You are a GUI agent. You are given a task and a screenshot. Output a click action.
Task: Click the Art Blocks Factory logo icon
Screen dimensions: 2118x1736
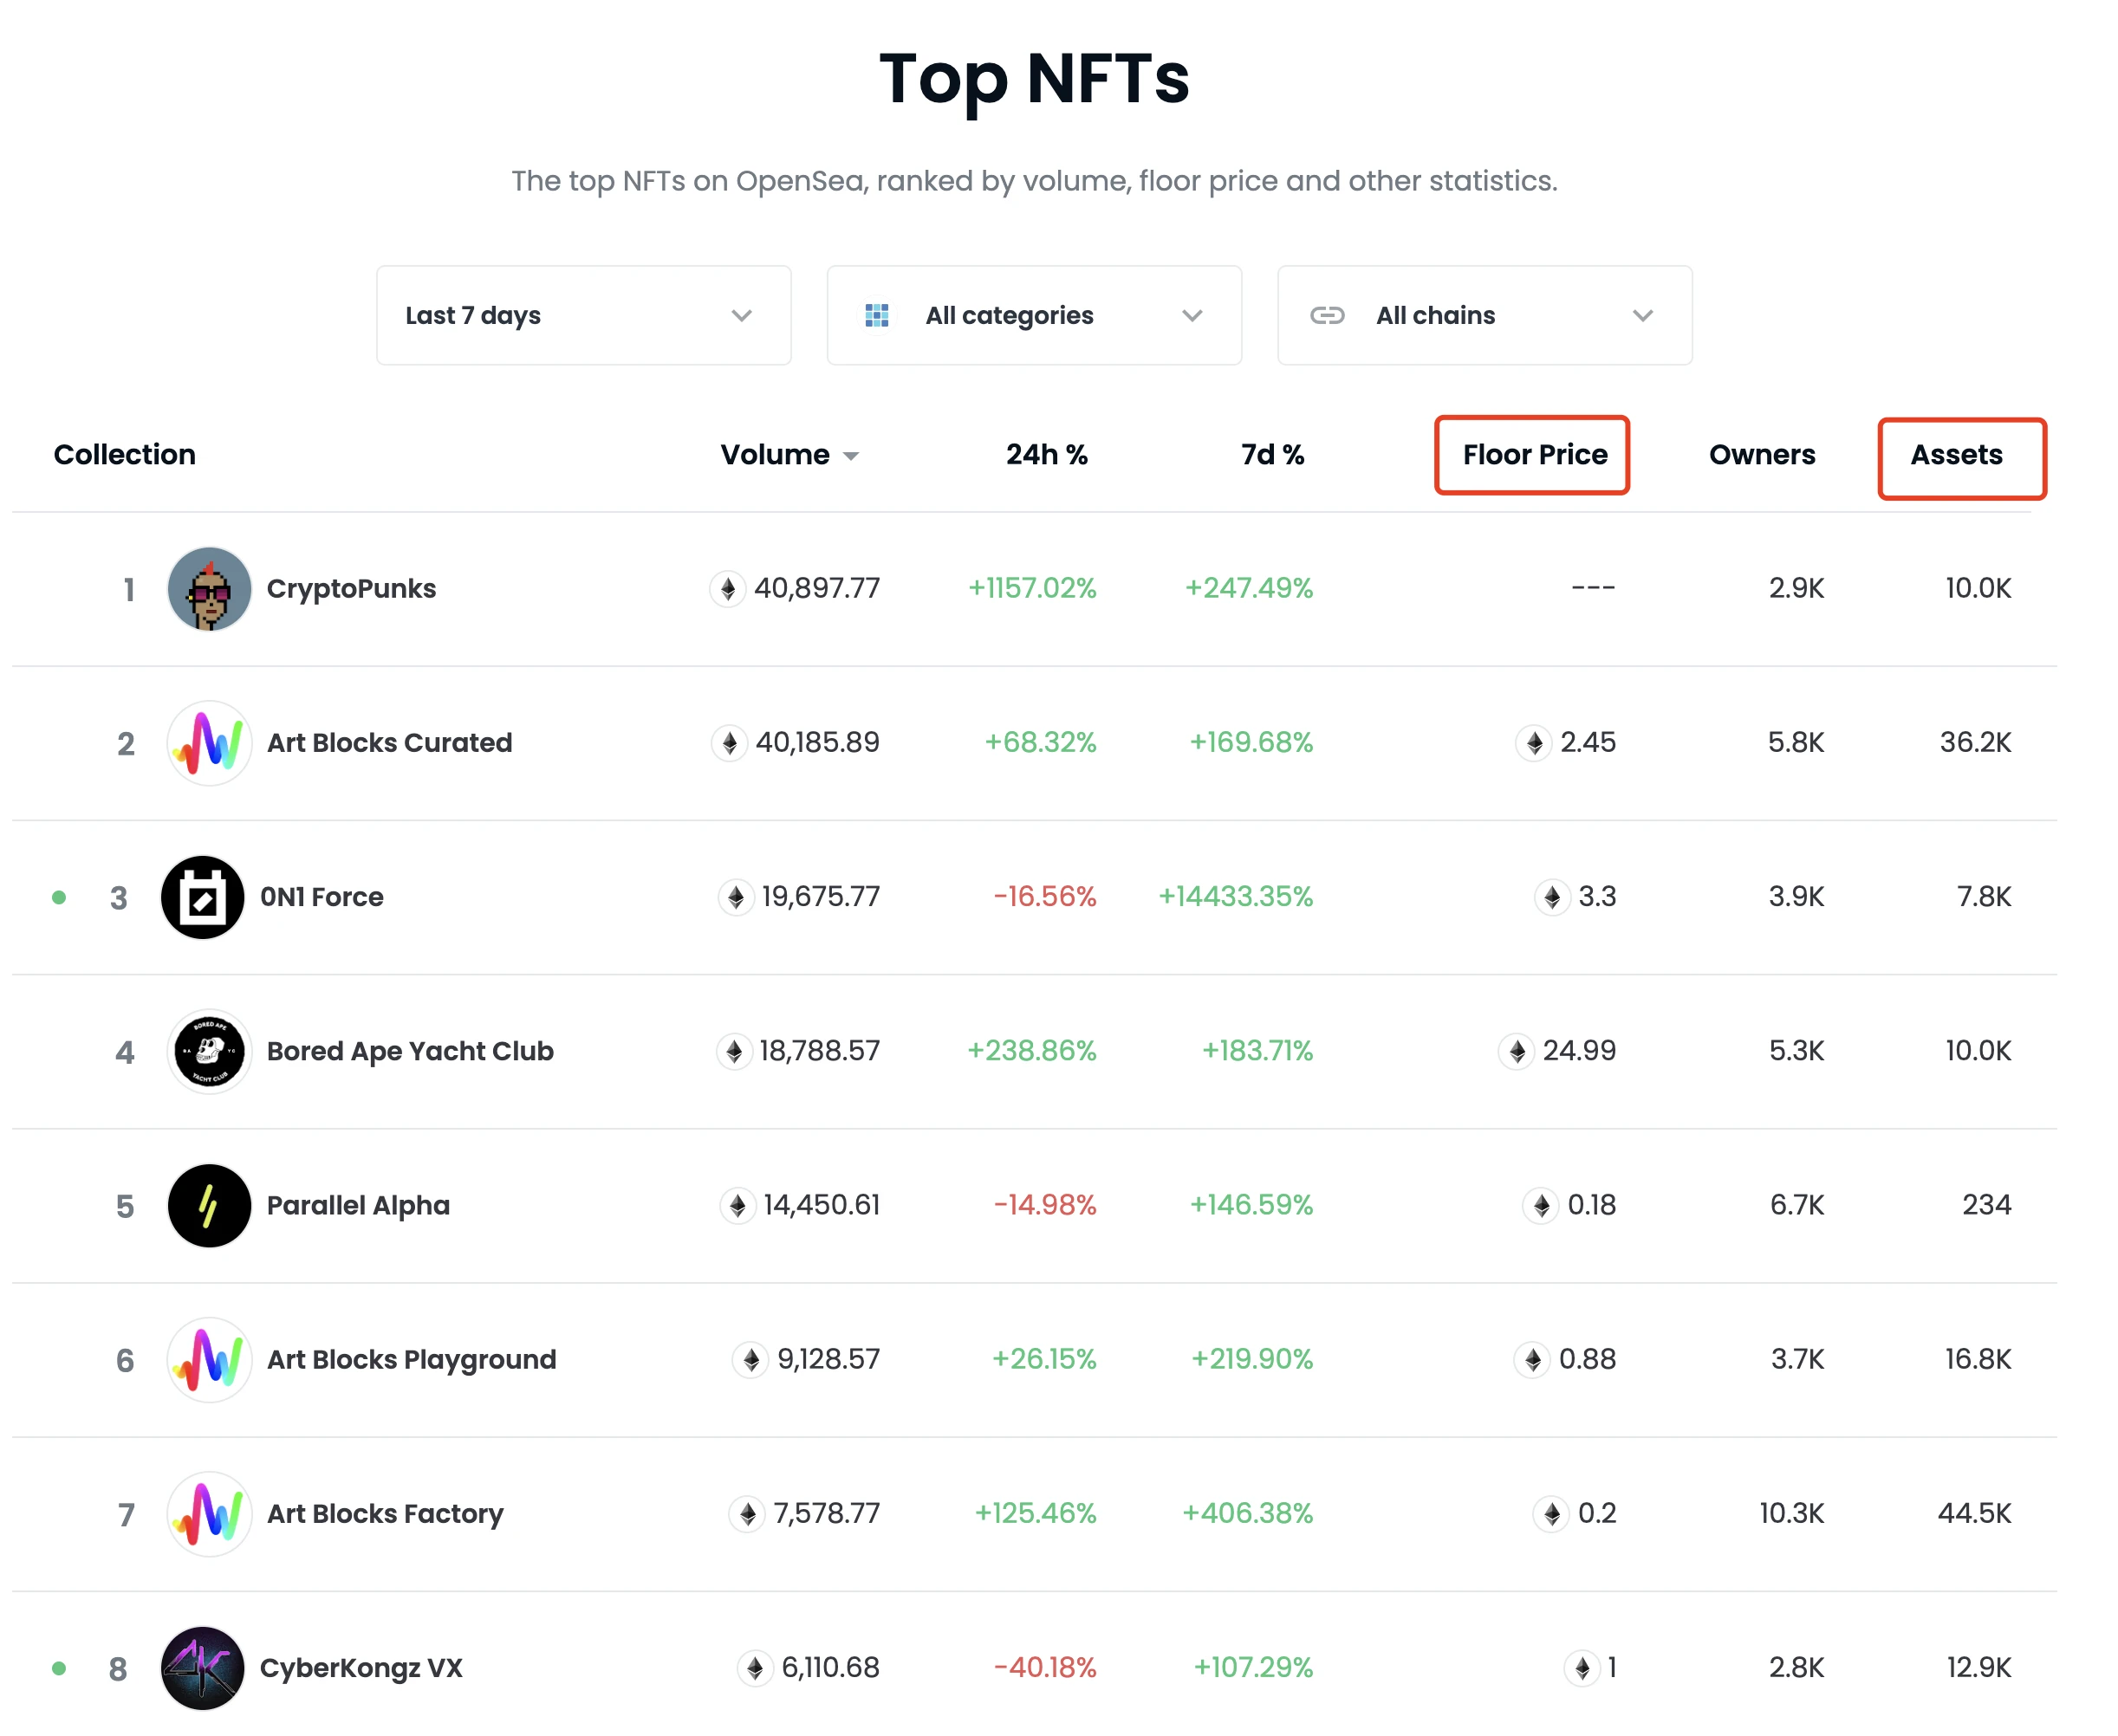click(209, 1513)
